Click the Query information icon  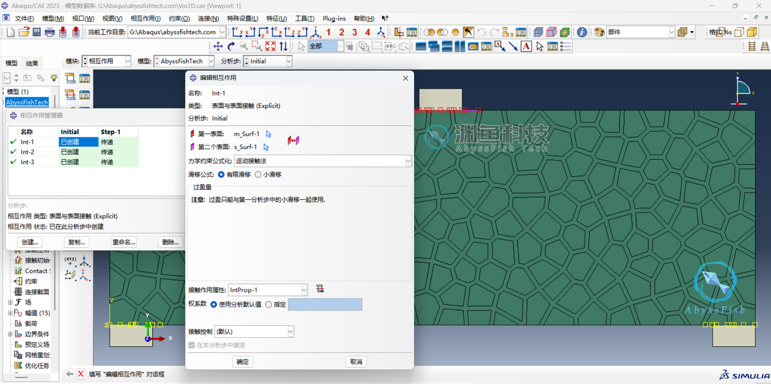point(582,32)
